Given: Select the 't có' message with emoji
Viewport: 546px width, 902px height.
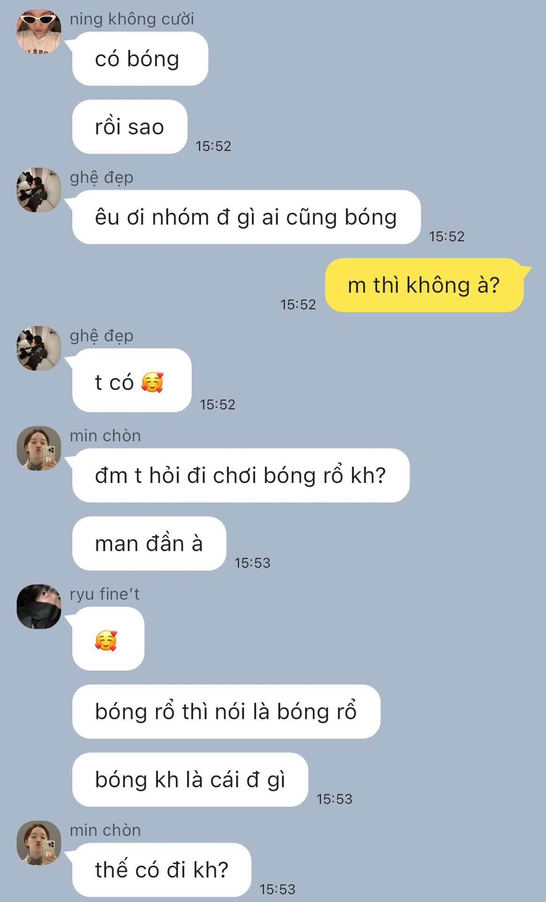Looking at the screenshot, I should 132,381.
